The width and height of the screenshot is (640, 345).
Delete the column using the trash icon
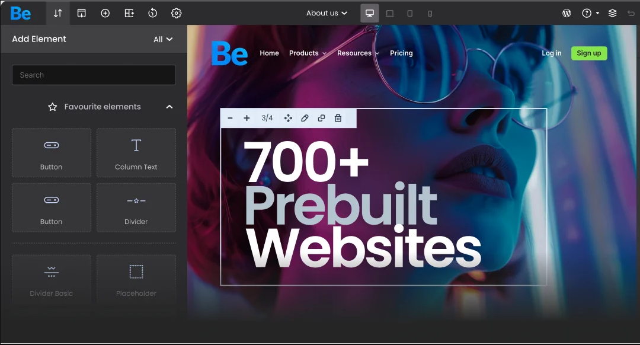pos(338,118)
